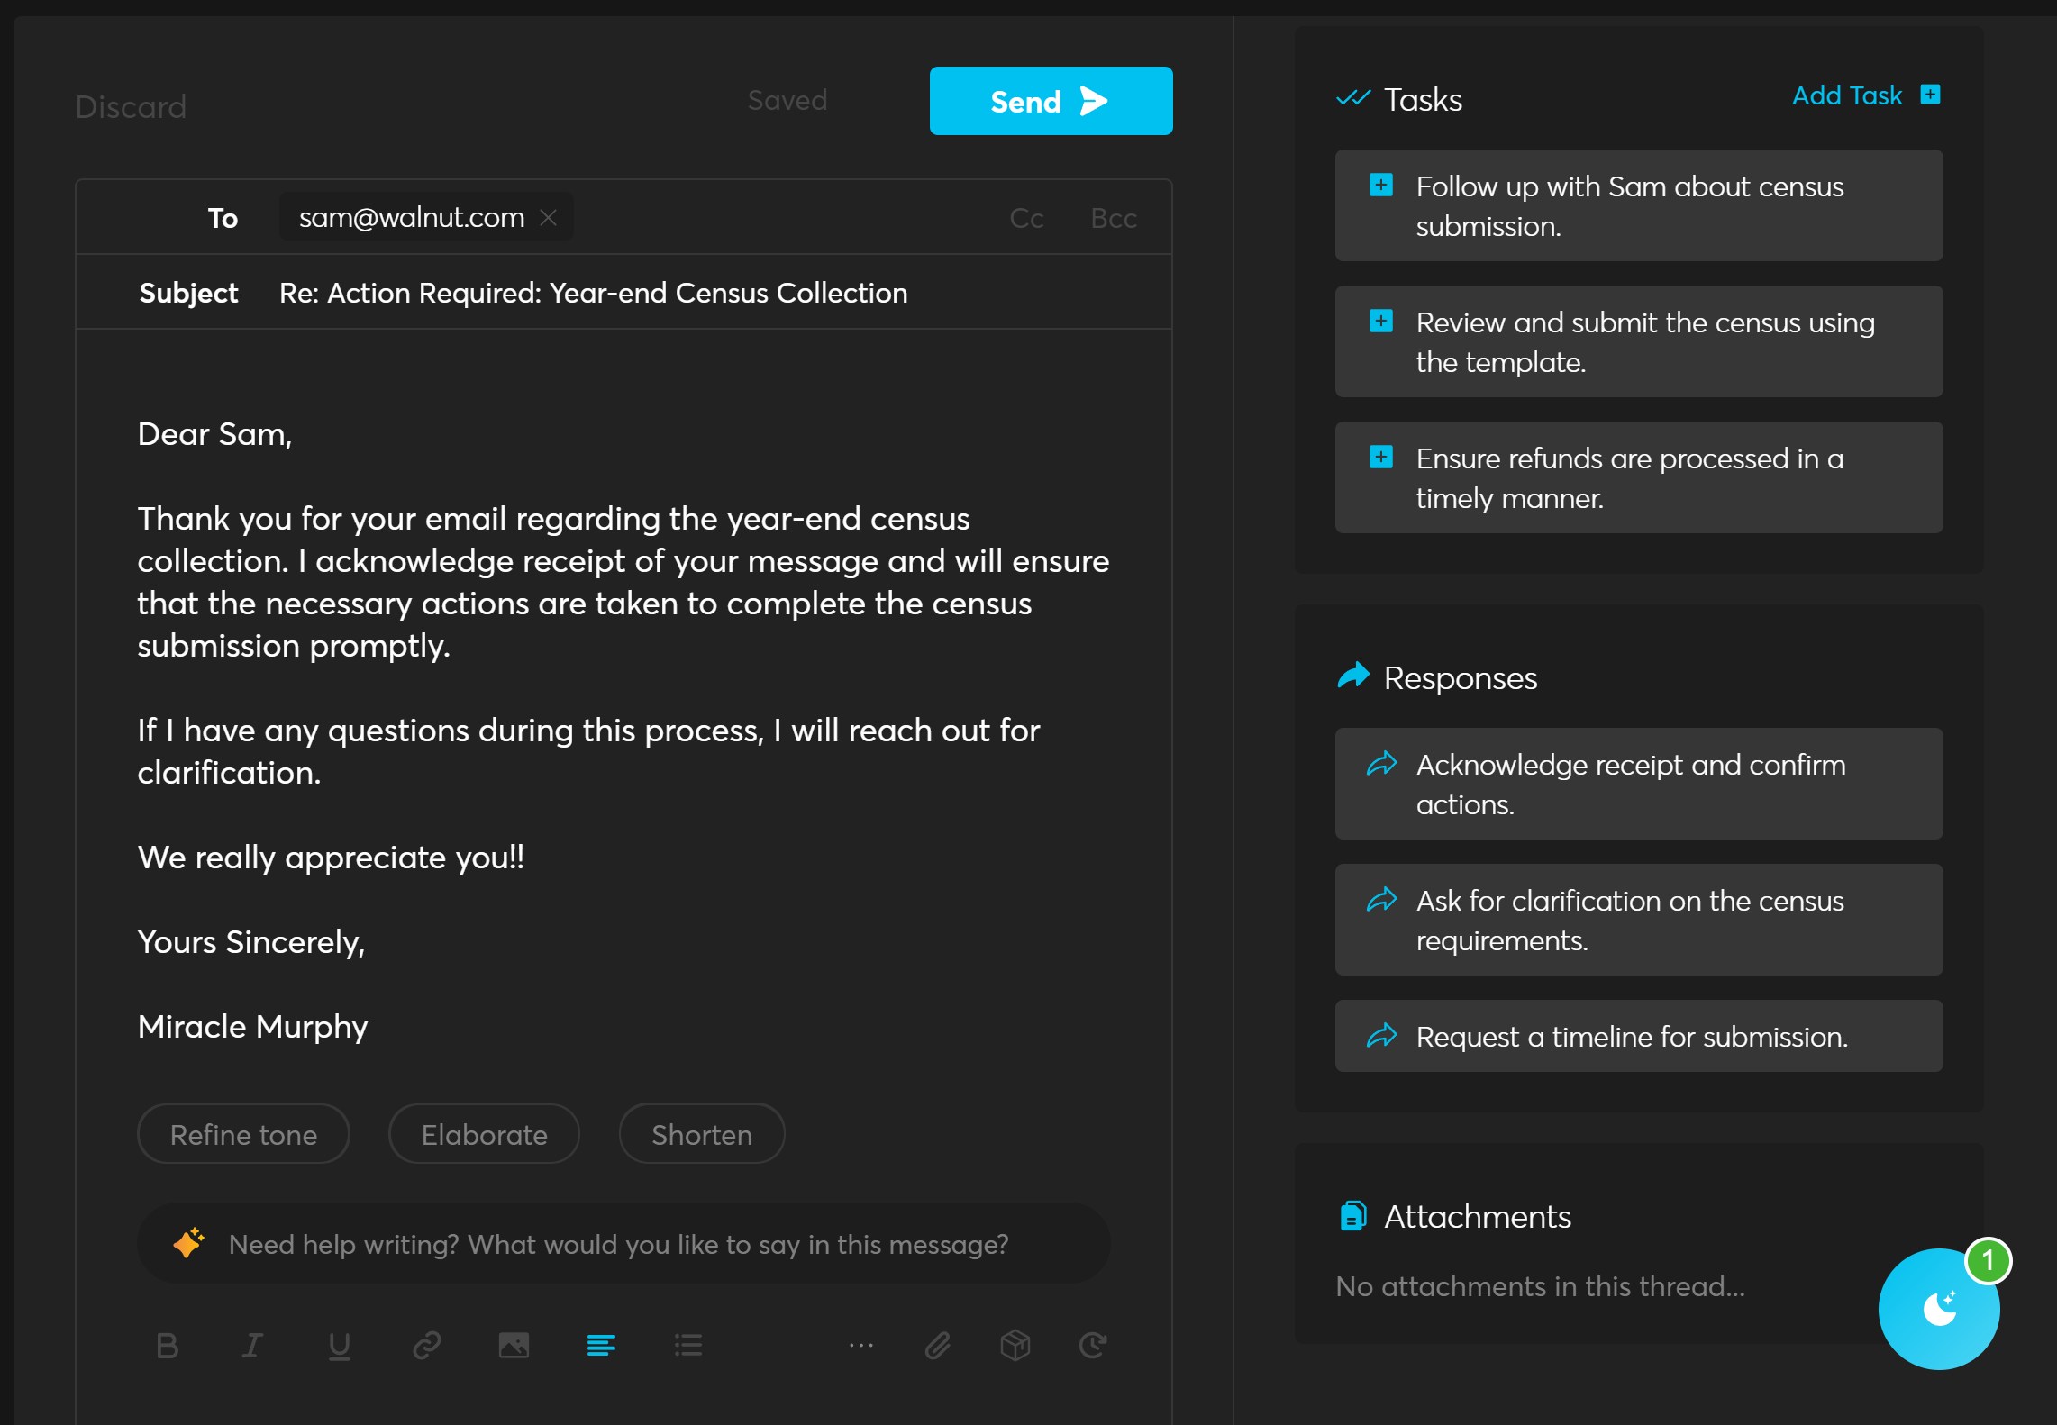The height and width of the screenshot is (1425, 2057).
Task: Add 'Ensure refunds are processed' task
Action: (x=1380, y=458)
